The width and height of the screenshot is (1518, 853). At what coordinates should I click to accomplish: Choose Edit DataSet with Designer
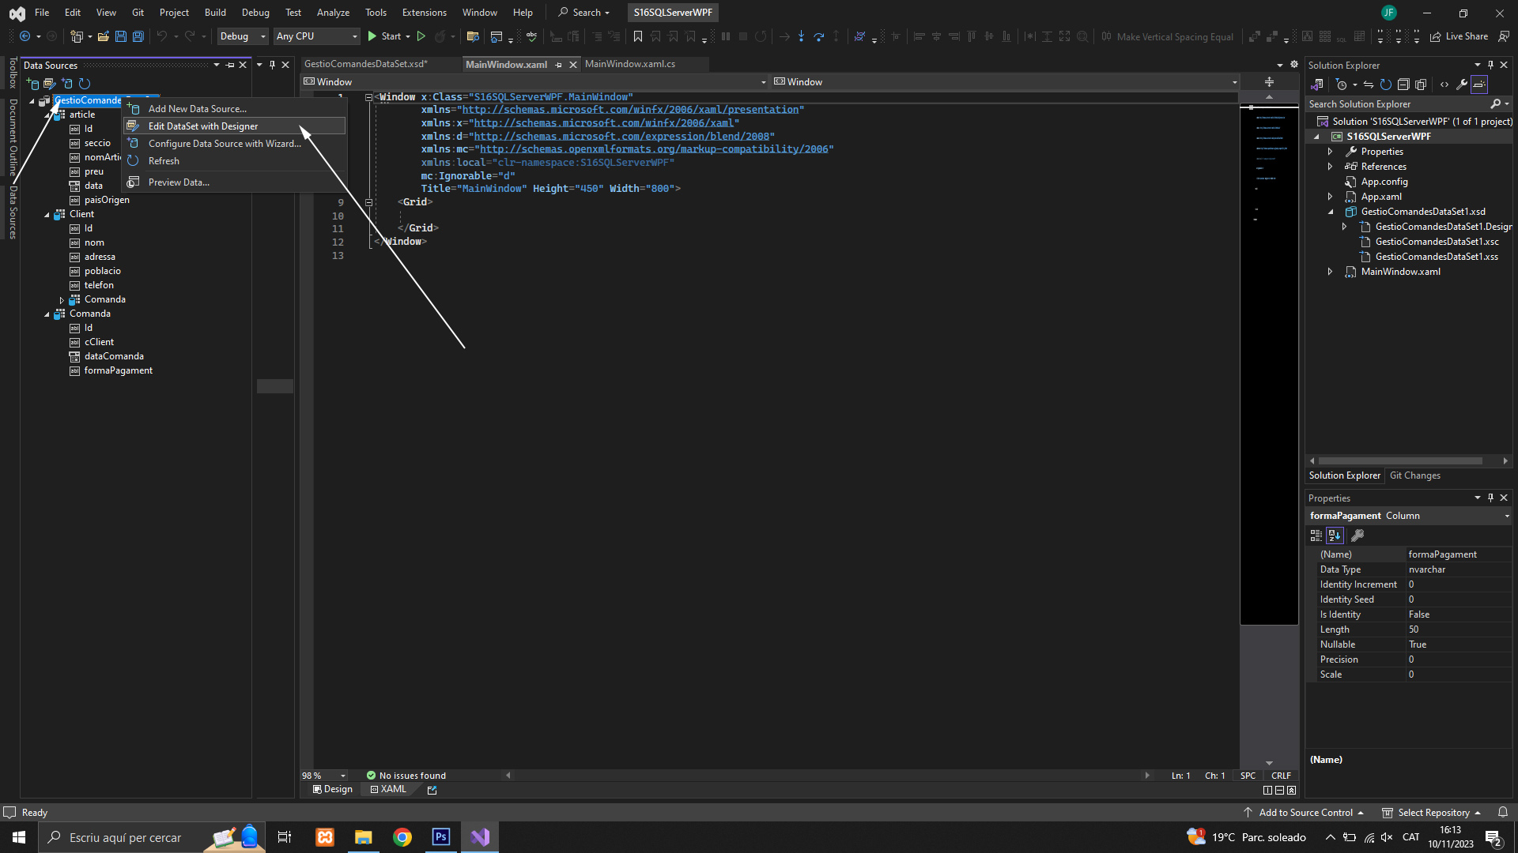[203, 126]
